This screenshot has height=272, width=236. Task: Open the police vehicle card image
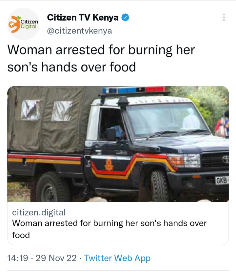click(x=118, y=144)
